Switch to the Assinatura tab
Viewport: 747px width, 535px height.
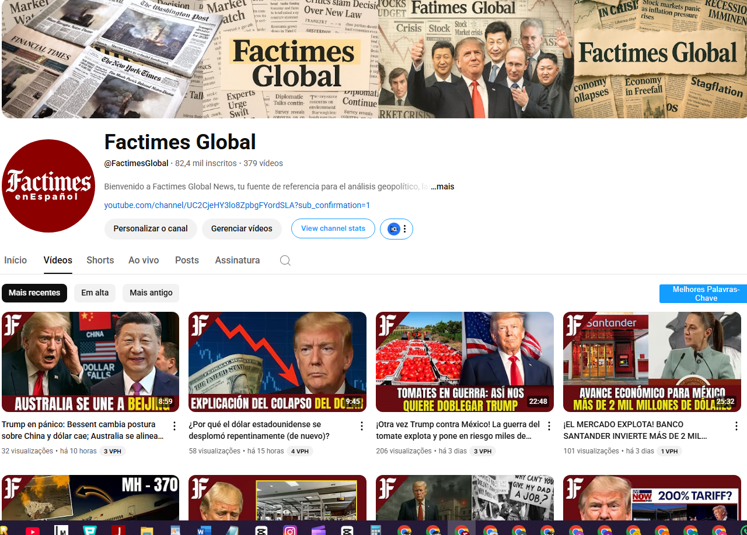click(238, 260)
